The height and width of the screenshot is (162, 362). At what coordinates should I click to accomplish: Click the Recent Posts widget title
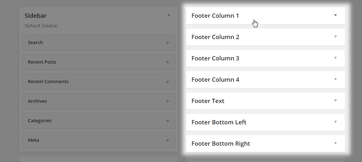pyautogui.click(x=42, y=62)
